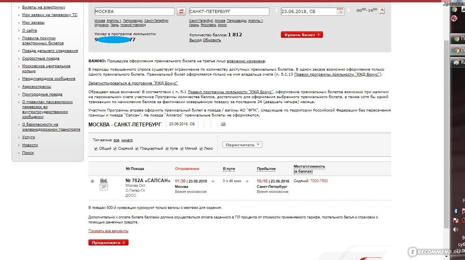The height and width of the screenshot is (260, 465).
Task: Click the В пути column header
Action: (x=229, y=169)
